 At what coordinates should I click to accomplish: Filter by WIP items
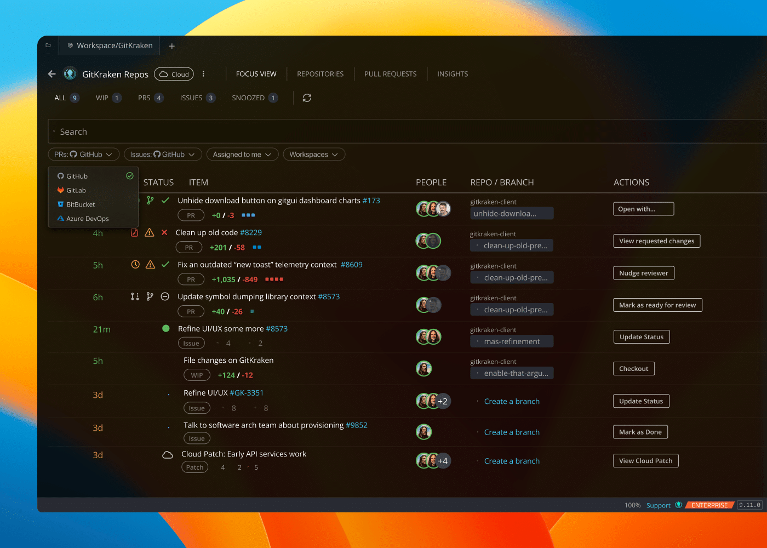[108, 98]
